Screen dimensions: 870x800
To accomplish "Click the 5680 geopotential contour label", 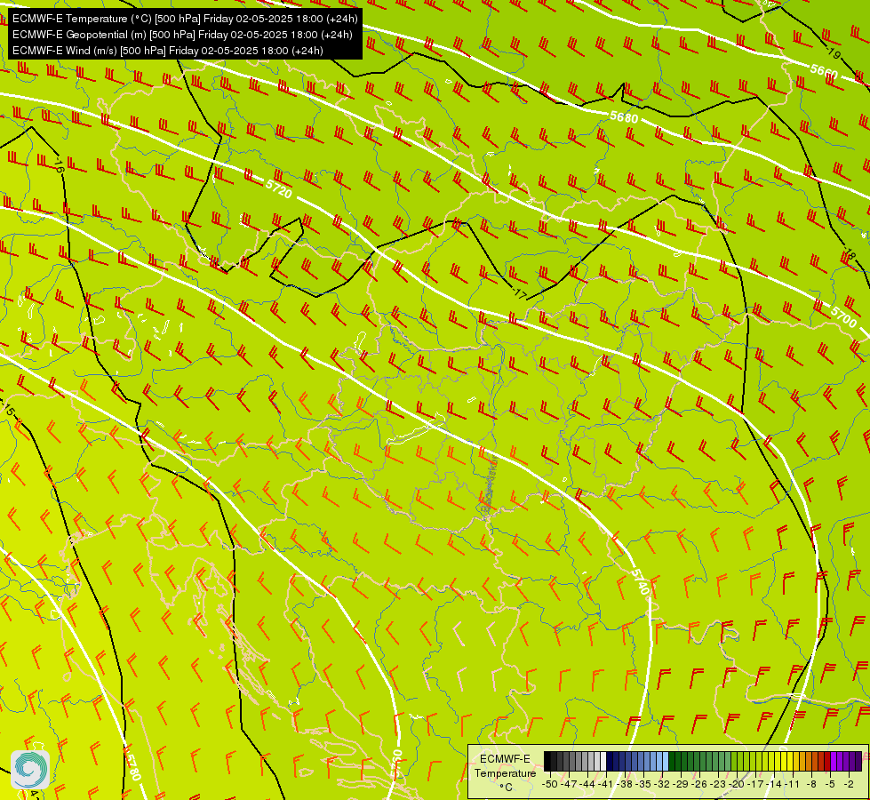I will (x=624, y=117).
